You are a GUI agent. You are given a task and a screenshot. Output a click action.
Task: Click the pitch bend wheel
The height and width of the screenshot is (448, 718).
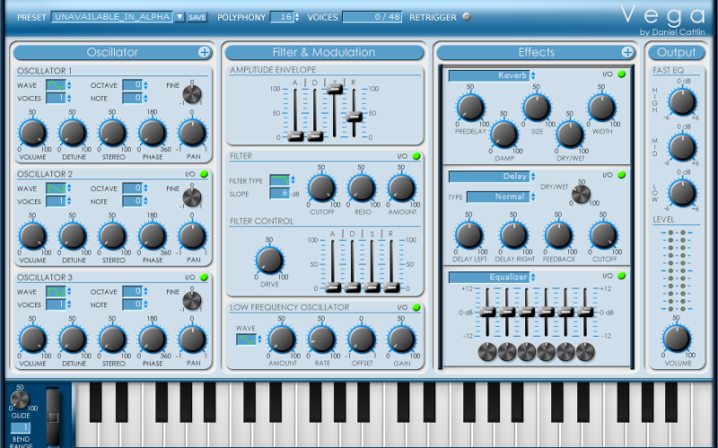pyautogui.click(x=53, y=417)
